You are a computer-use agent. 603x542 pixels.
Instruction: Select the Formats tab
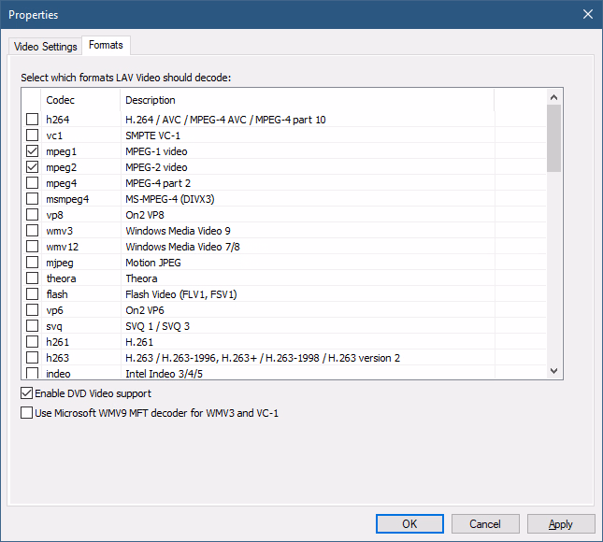(x=106, y=45)
